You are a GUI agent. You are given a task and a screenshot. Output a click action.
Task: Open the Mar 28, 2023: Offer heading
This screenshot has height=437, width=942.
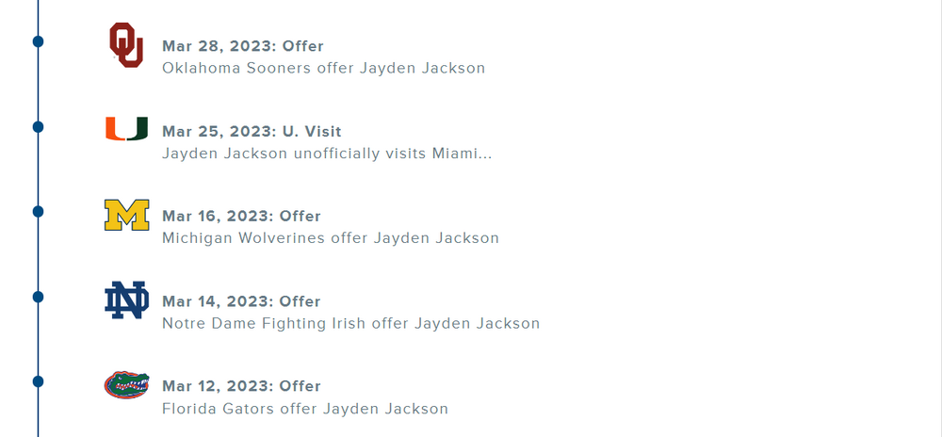coord(242,46)
